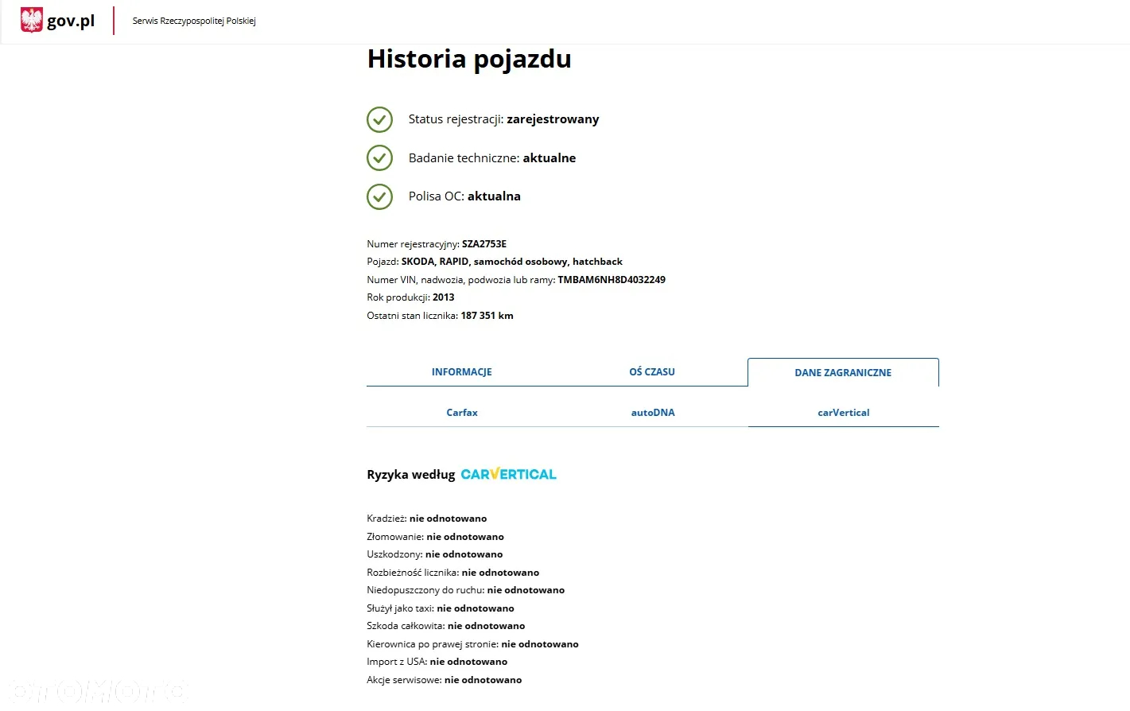Click the Złomowanie risk row

(435, 537)
